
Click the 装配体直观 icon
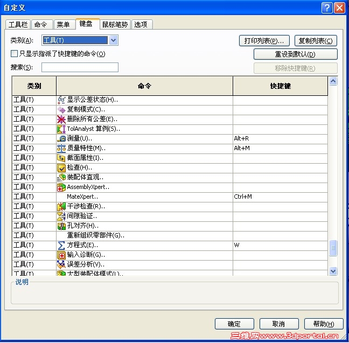(61, 178)
